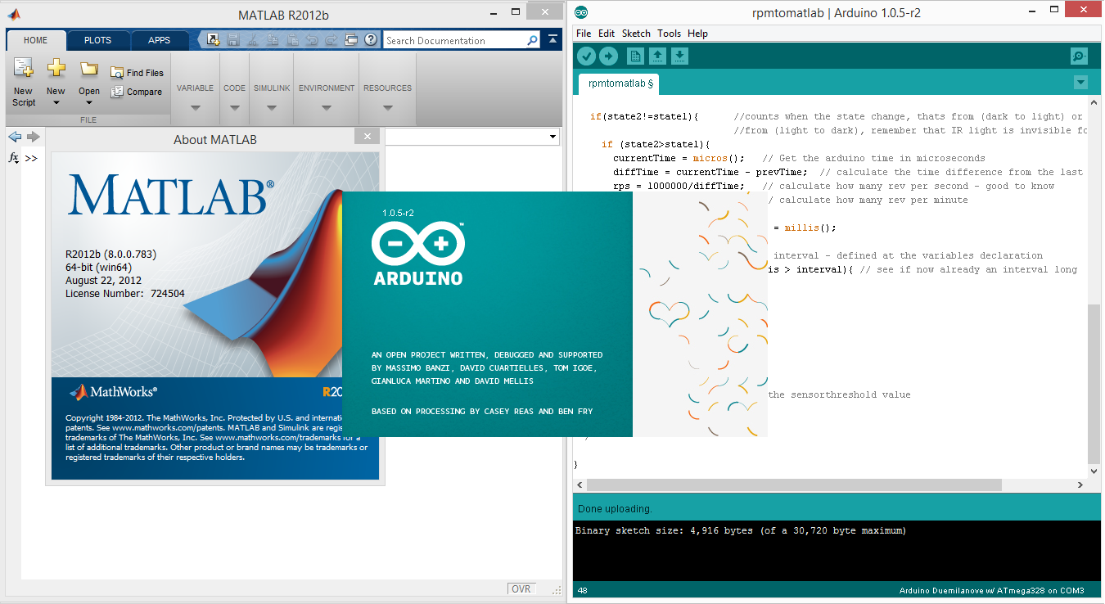Click the MATLAB Undo icon
The height and width of the screenshot is (604, 1105).
[312, 39]
